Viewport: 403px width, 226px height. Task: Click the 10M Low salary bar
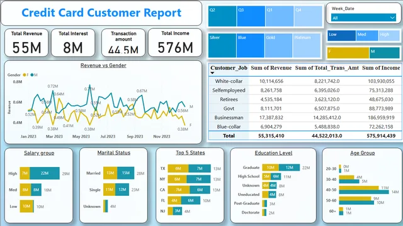tap(26, 207)
